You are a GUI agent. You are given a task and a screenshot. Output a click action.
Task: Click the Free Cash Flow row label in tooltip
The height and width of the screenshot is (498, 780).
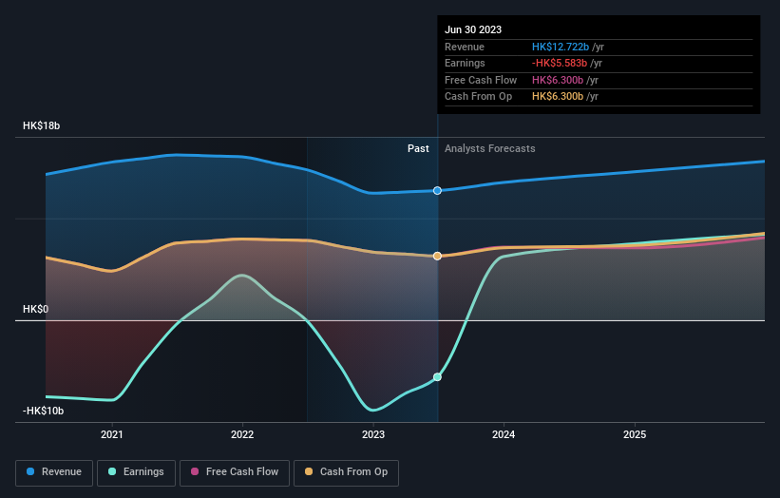pos(481,80)
